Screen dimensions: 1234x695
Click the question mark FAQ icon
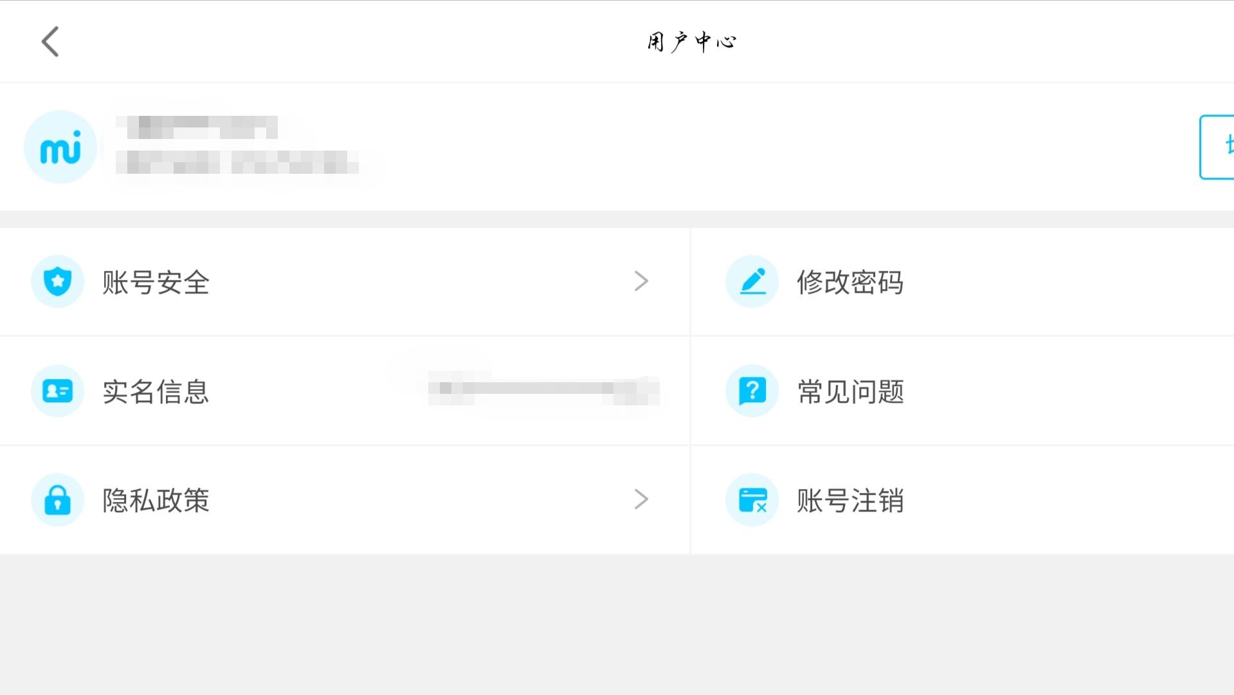pos(752,391)
